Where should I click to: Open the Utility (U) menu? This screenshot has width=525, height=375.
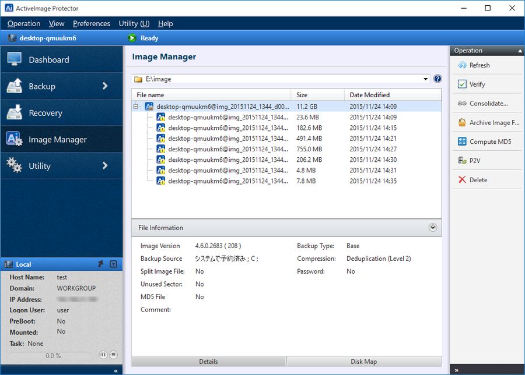pos(134,24)
